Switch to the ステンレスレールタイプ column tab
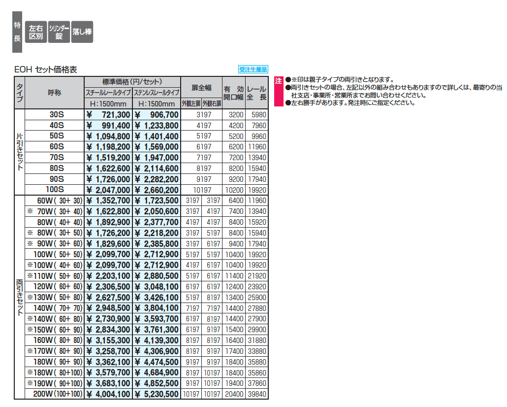 pyautogui.click(x=156, y=94)
